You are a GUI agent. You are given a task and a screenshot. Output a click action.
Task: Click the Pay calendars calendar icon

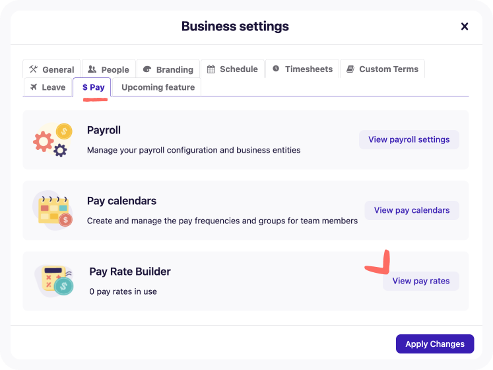[x=53, y=210]
